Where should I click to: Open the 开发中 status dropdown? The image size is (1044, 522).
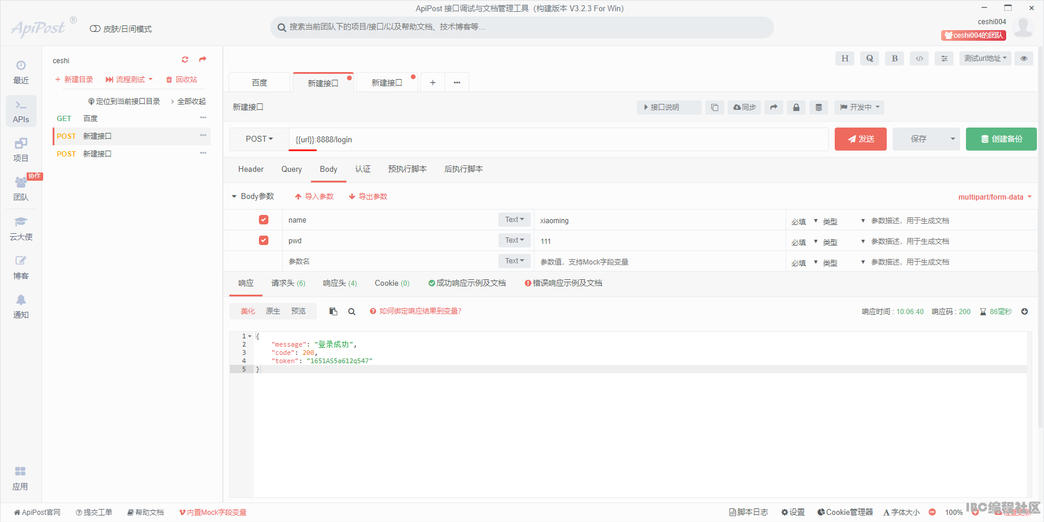coord(860,107)
